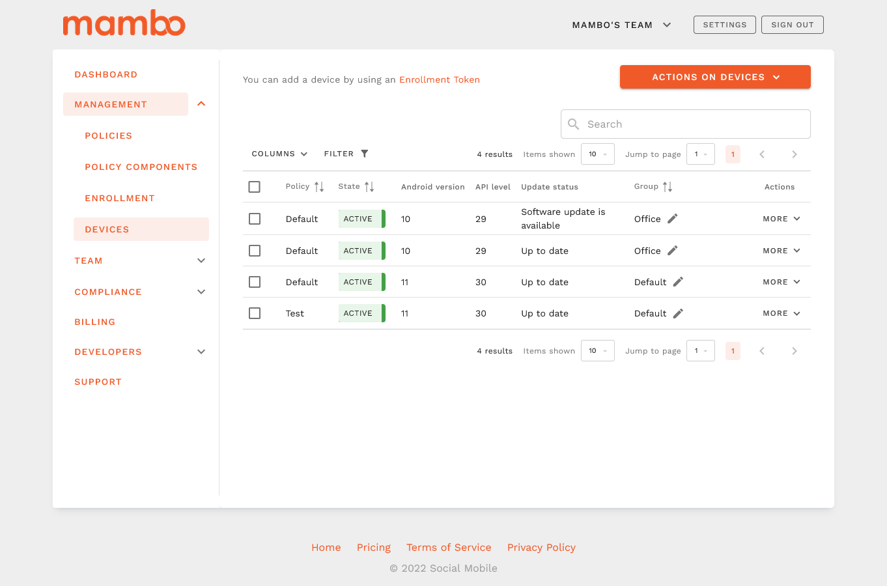Click the mambo logo

(124, 23)
